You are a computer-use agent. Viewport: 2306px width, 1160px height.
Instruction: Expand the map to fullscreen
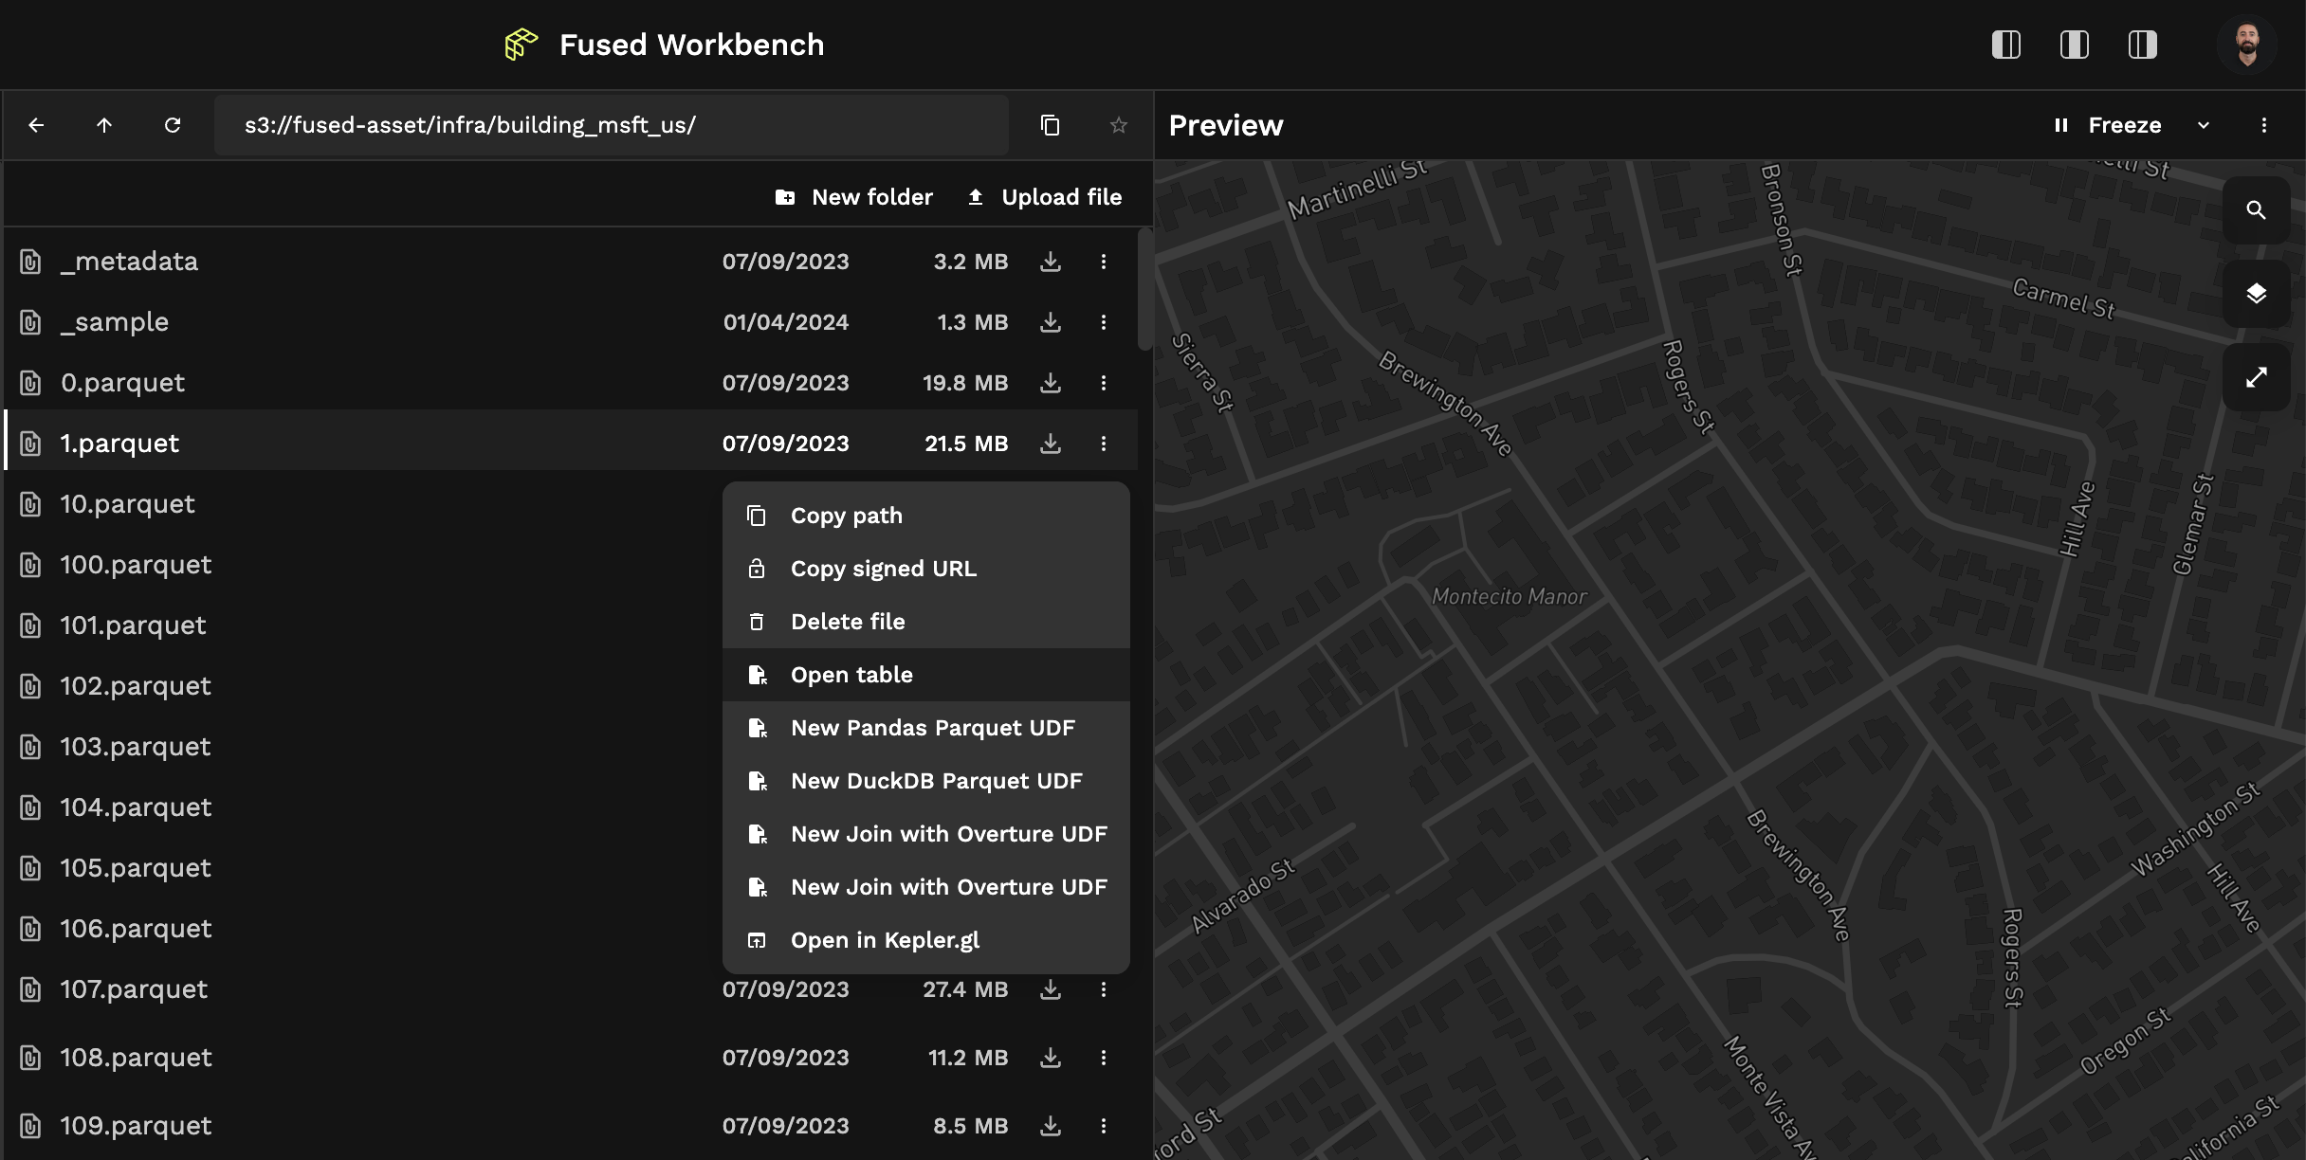pos(2257,377)
